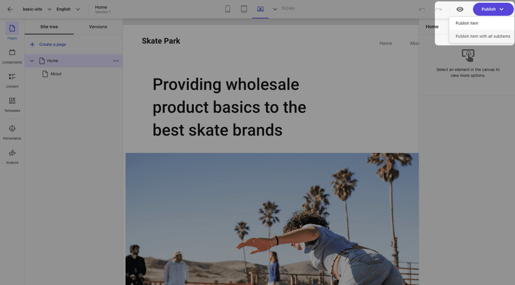Image resolution: width=515 pixels, height=285 pixels.
Task: Switch to the Versions tab
Action: [98, 27]
